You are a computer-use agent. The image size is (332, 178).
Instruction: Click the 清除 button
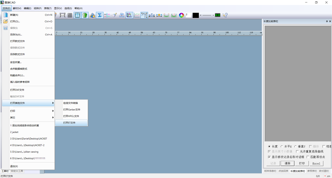(x=288, y=163)
